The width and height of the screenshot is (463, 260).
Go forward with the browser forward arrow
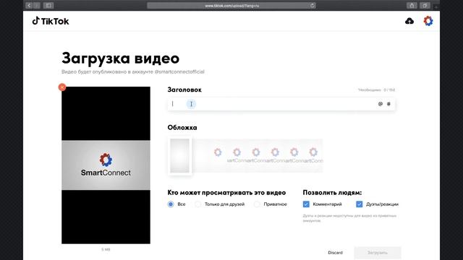click(x=37, y=5)
